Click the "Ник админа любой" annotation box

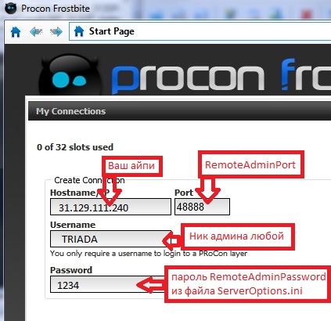pyautogui.click(x=237, y=236)
